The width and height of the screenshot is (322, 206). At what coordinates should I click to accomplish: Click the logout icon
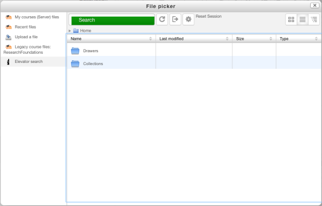tap(175, 19)
